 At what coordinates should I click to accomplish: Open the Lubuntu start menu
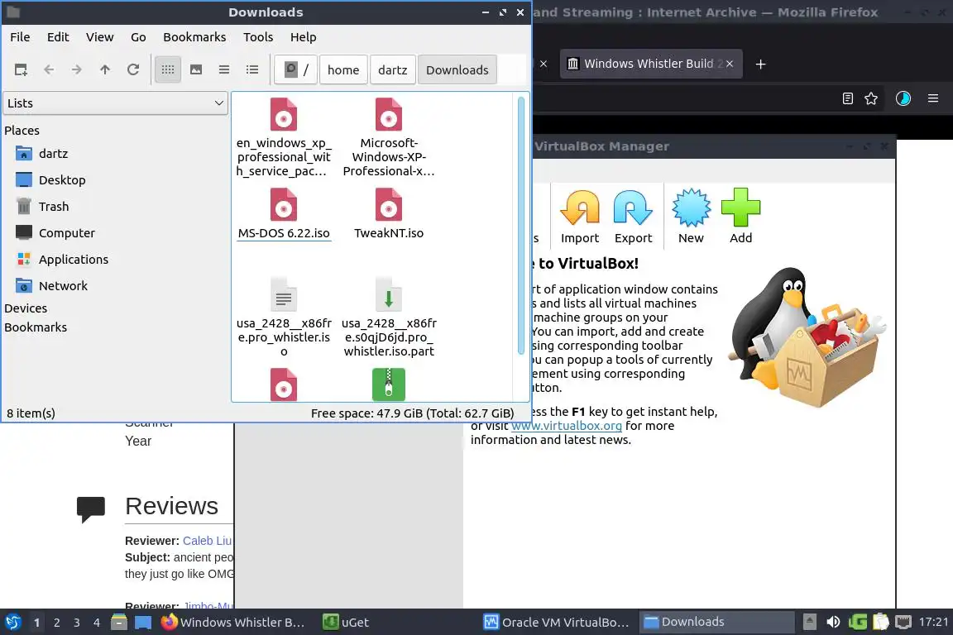(x=13, y=623)
